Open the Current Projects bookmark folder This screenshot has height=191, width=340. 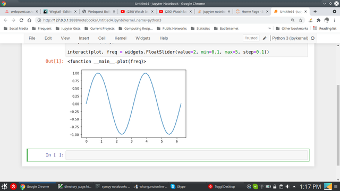coord(99,28)
